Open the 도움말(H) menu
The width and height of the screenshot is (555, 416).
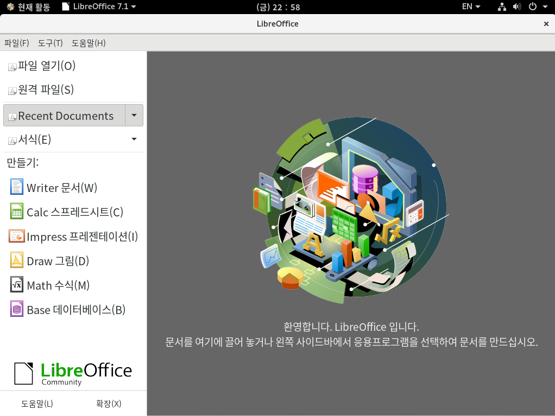point(89,43)
